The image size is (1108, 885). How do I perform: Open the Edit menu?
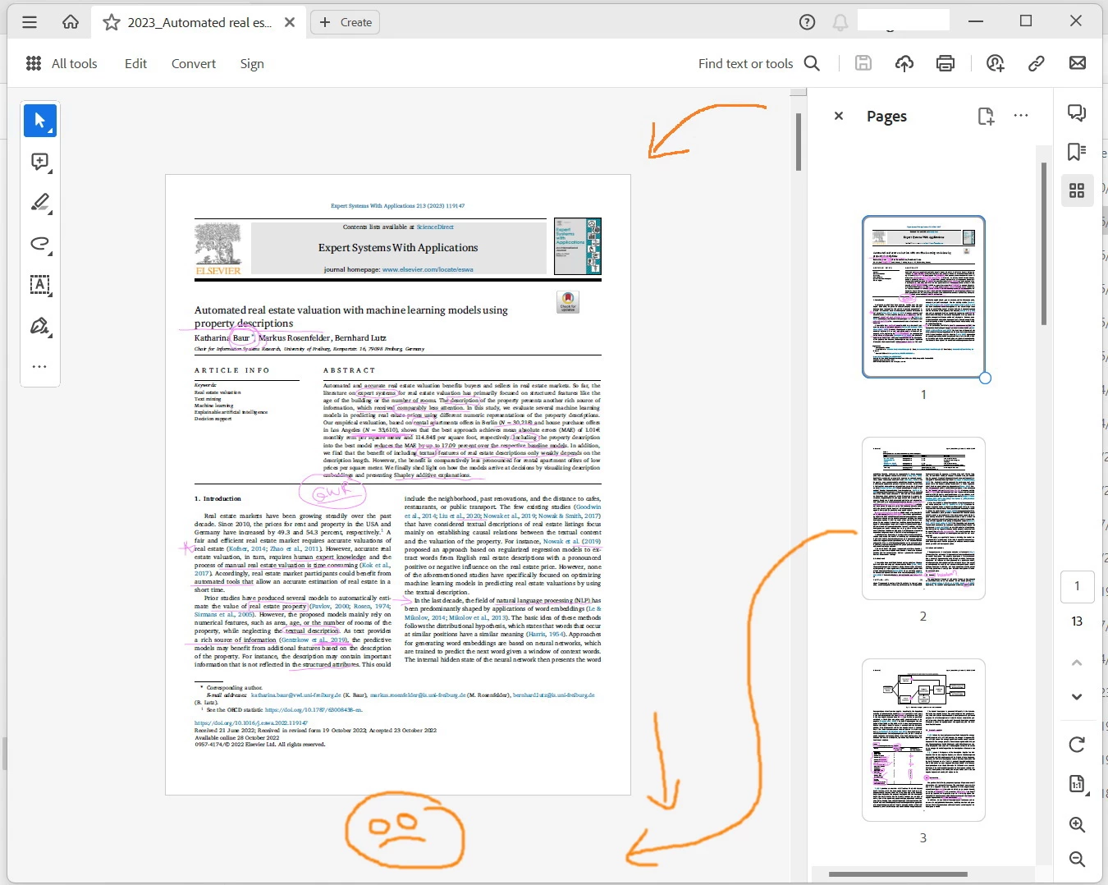(135, 63)
